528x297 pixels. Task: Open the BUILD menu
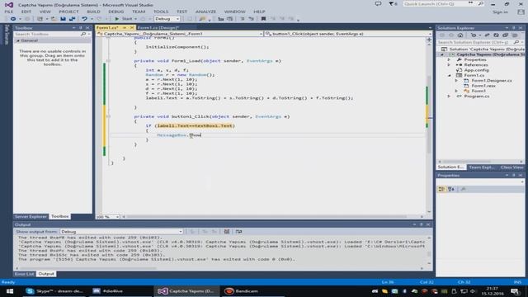coord(93,12)
